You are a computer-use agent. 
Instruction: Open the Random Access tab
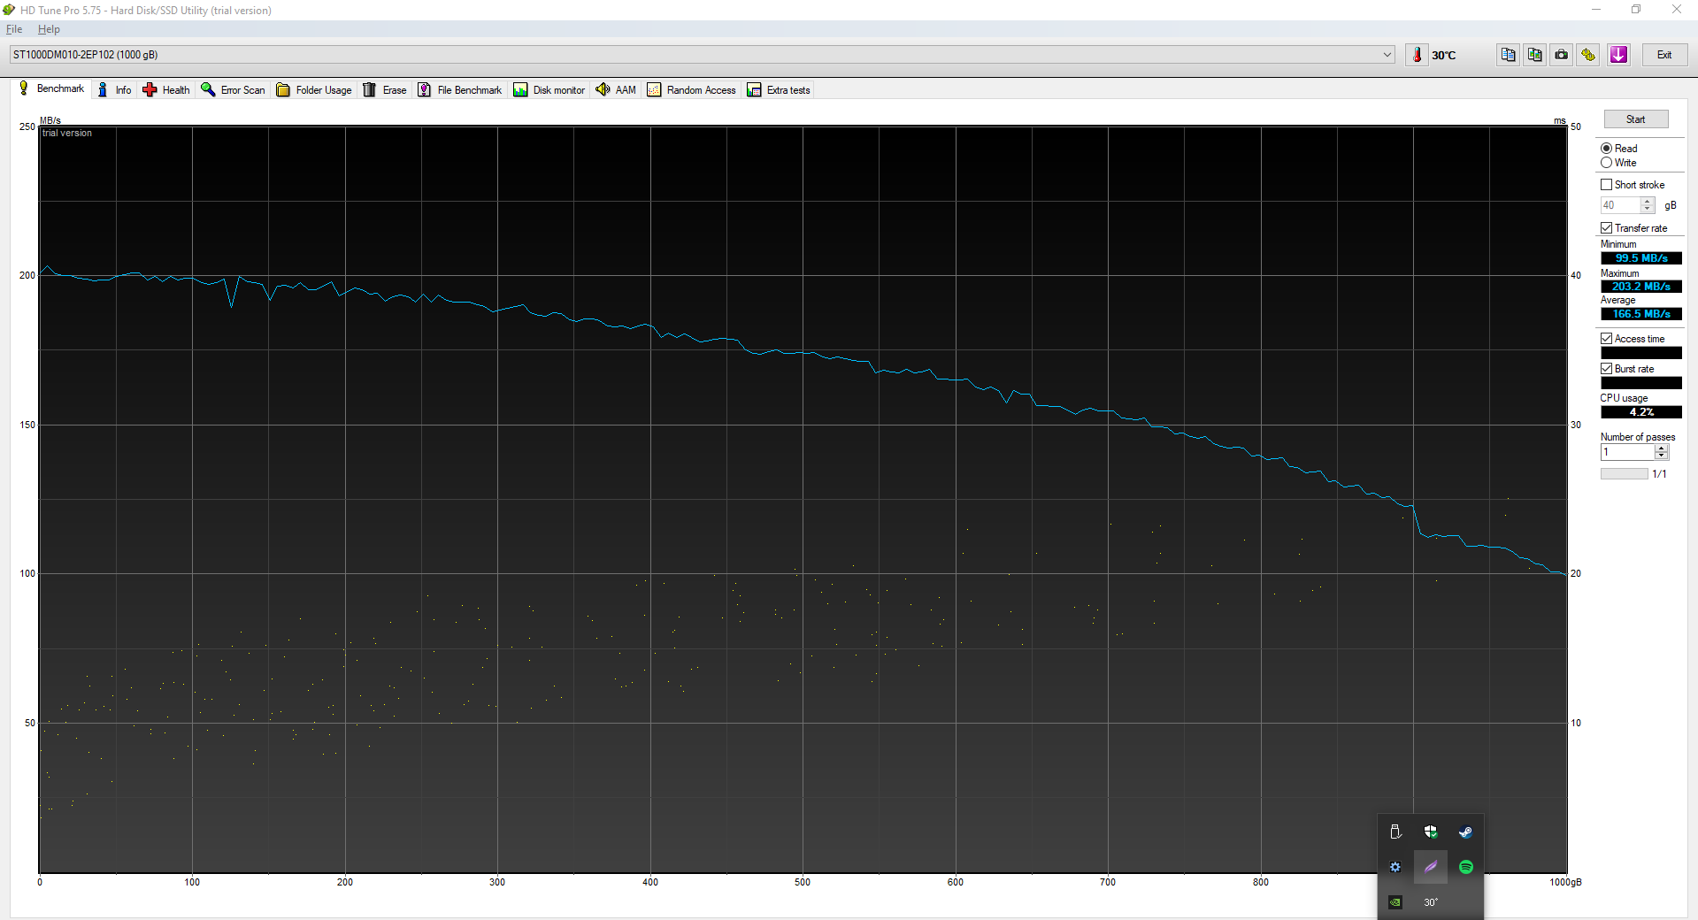pyautogui.click(x=692, y=90)
